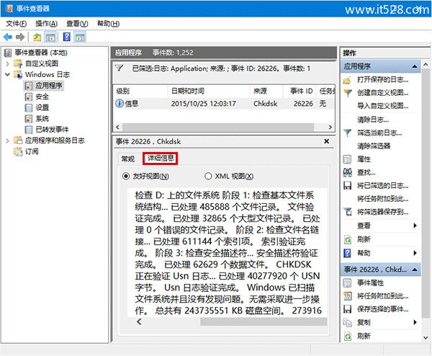Select the 安全 log

(x=42, y=97)
